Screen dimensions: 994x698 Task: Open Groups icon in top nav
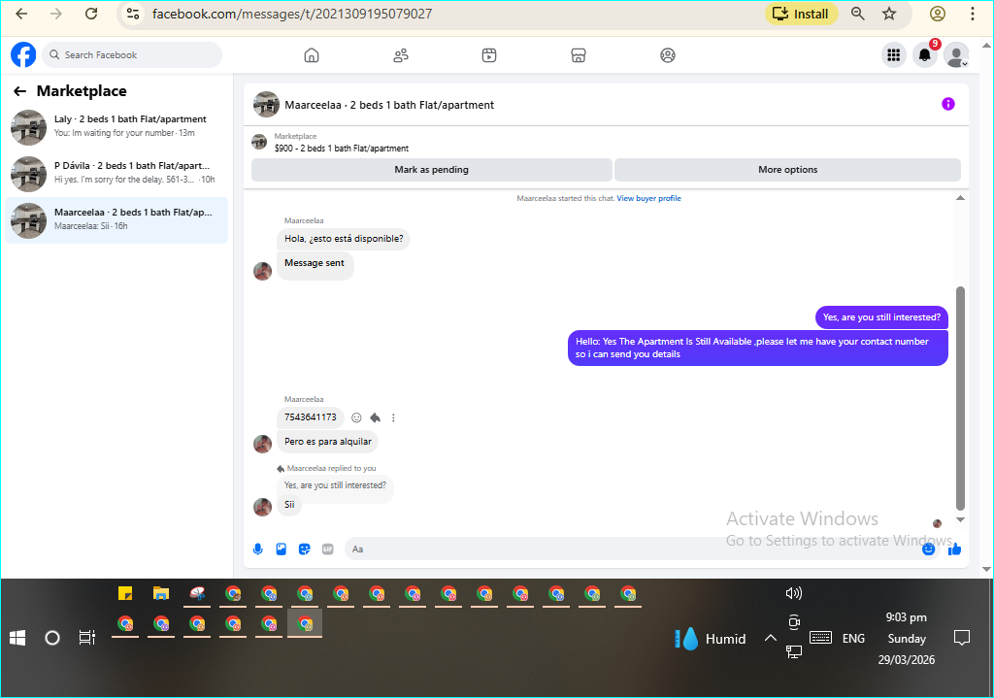pos(668,55)
